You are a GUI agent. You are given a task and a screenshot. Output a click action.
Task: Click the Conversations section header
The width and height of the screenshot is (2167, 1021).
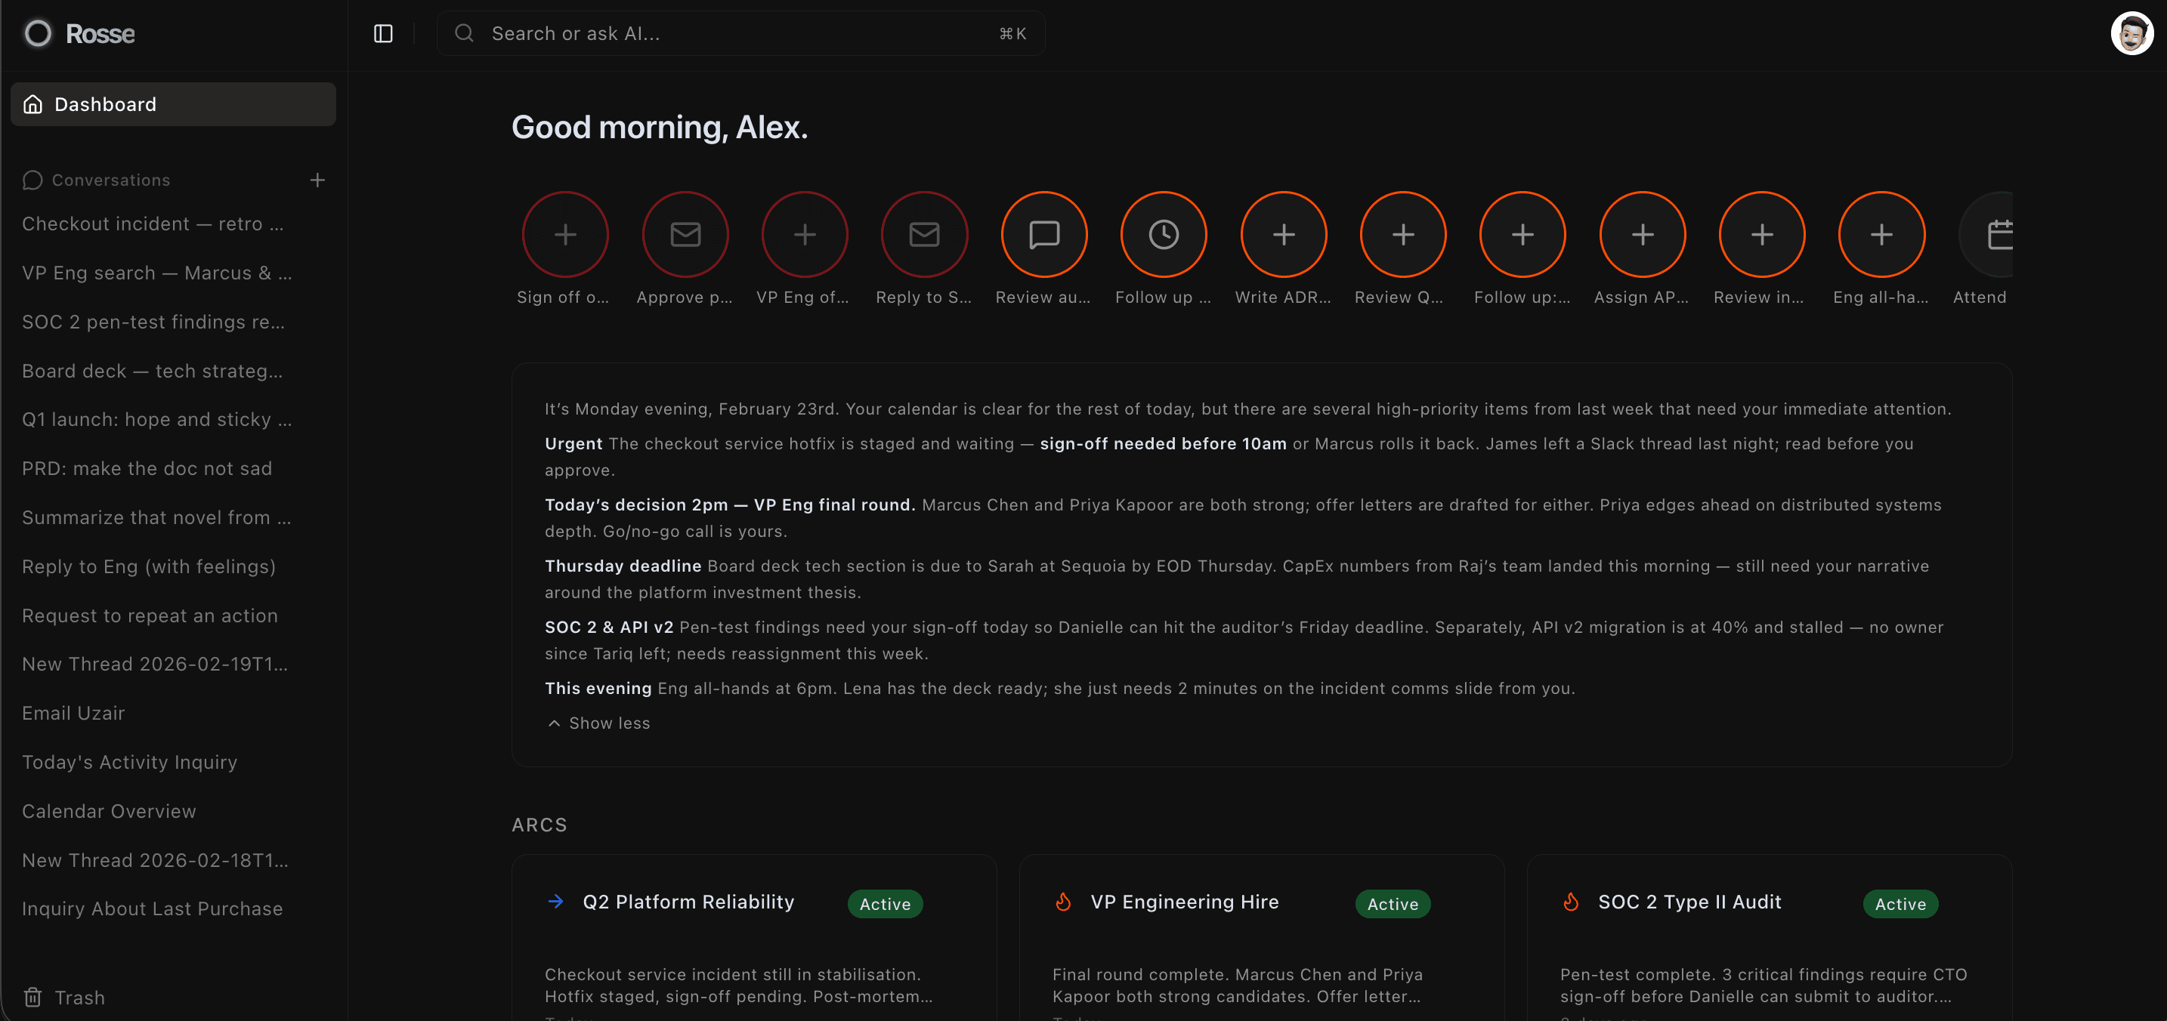coord(110,180)
